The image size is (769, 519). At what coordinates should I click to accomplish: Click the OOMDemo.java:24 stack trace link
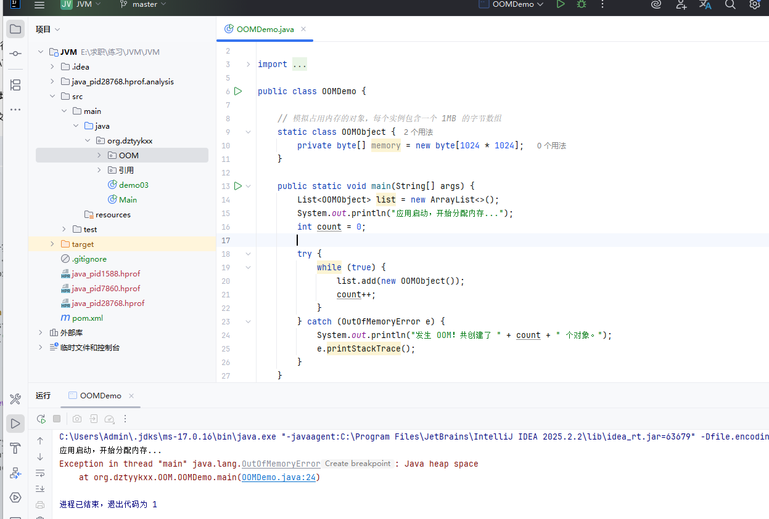pyautogui.click(x=280, y=477)
